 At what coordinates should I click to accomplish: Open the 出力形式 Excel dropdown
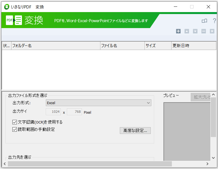[x=98, y=103]
